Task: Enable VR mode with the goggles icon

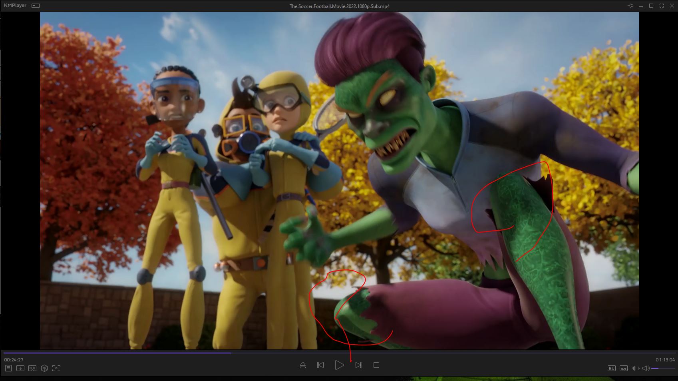Action: [x=32, y=368]
